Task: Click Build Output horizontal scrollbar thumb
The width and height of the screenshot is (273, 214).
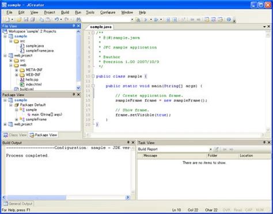Action: 36,197
